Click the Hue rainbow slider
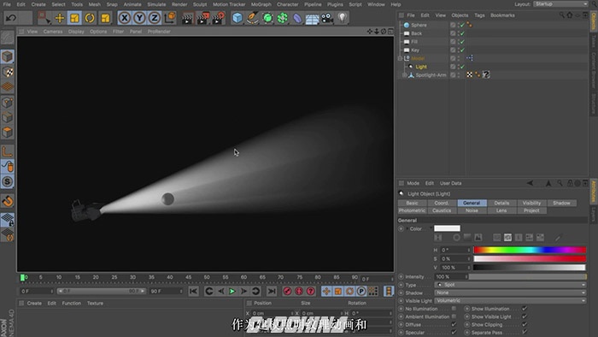The image size is (598, 337). pyautogui.click(x=530, y=250)
